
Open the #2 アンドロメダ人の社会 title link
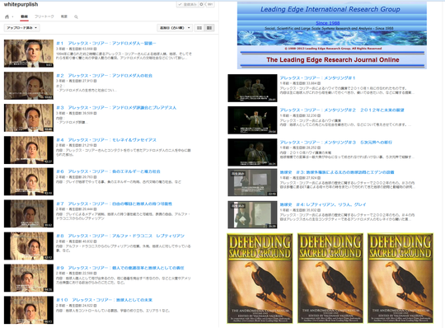pos(104,76)
